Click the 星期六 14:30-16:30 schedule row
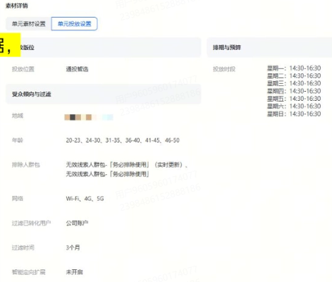 [294, 106]
